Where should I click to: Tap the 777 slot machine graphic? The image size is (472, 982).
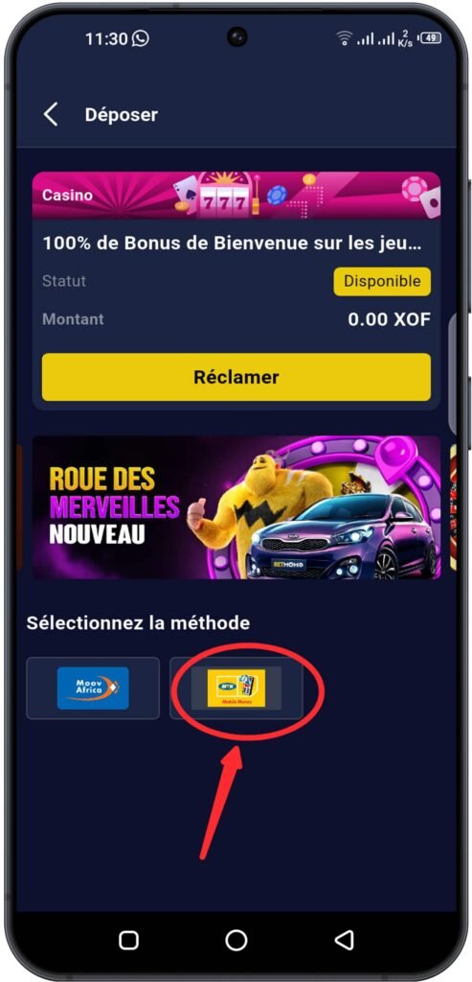click(222, 197)
